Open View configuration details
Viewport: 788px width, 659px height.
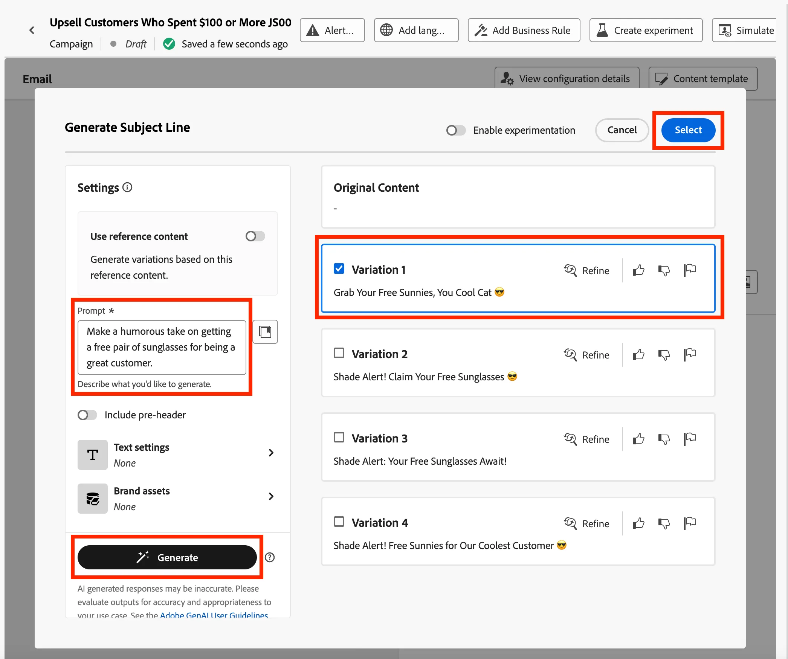coord(567,78)
